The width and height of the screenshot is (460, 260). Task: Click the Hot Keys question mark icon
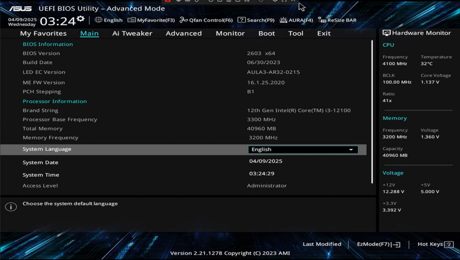pyautogui.click(x=449, y=244)
